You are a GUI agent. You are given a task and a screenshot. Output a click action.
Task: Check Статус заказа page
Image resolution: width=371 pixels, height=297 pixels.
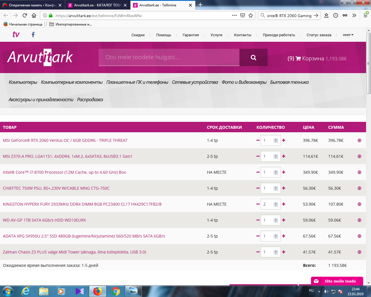click(319, 35)
